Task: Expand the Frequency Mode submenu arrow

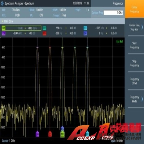Action: click(x=142, y=99)
